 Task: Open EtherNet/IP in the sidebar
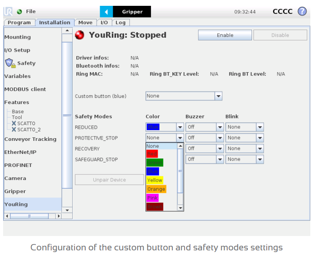point(20,152)
